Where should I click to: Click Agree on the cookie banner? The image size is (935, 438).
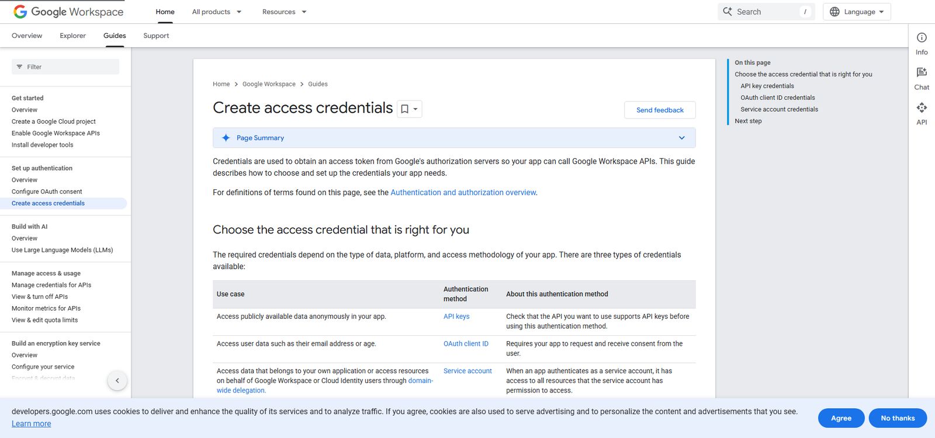click(x=841, y=418)
